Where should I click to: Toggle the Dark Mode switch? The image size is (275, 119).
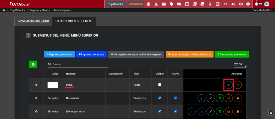269,10
